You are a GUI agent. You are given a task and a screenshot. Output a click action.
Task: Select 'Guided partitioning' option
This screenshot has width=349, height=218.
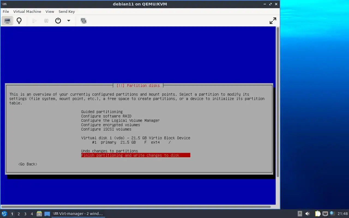pyautogui.click(x=102, y=112)
